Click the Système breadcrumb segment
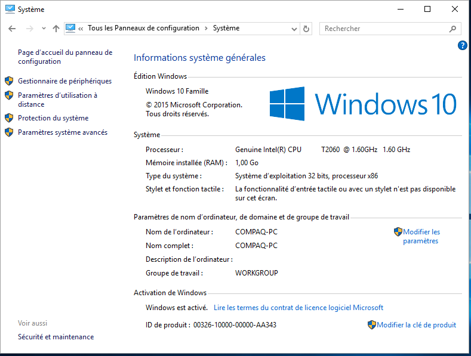Image resolution: width=471 pixels, height=356 pixels. tap(226, 28)
